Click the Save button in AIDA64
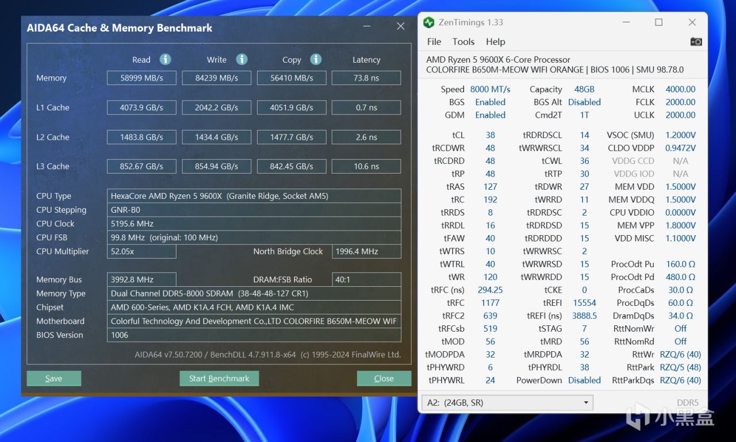Image resolution: width=736 pixels, height=442 pixels. click(53, 378)
